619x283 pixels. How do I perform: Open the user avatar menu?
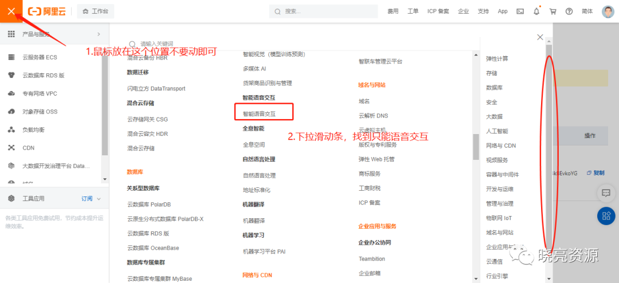pyautogui.click(x=608, y=11)
